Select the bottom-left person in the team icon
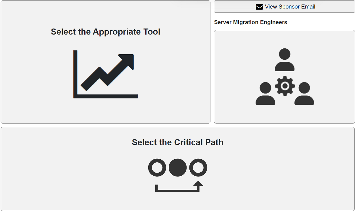 click(265, 94)
